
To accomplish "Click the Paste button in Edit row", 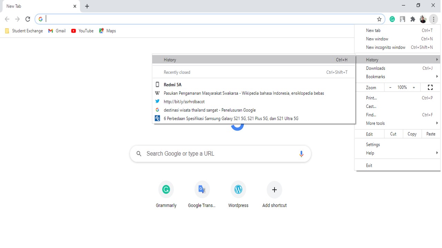I will [431, 134].
